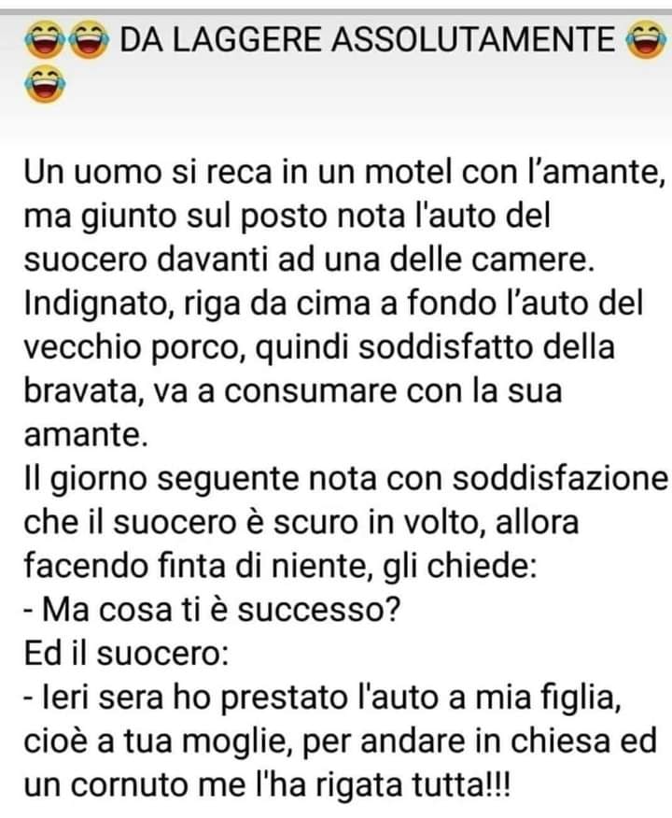Screen dimensions: 672x818
Task: Click the title text DA LAGGERE ASSOLUTAMENTE
Action: tap(367, 39)
